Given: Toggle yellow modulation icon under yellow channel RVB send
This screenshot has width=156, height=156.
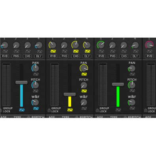Looking at the screenshot, I should [53, 51].
